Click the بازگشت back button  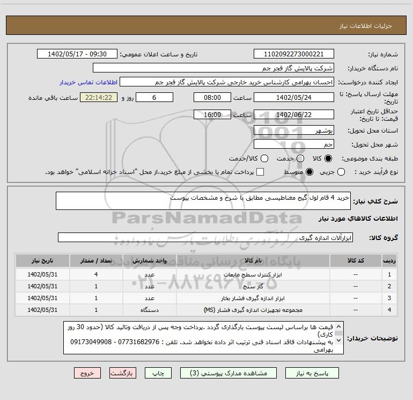[123, 373]
